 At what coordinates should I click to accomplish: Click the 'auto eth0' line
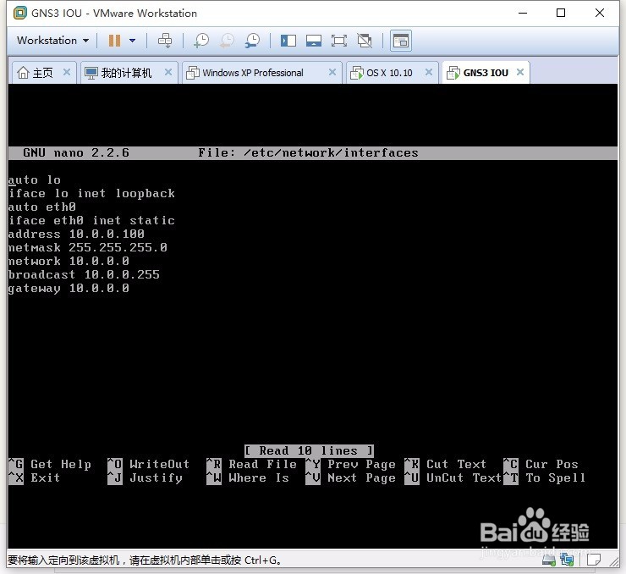pyautogui.click(x=42, y=207)
